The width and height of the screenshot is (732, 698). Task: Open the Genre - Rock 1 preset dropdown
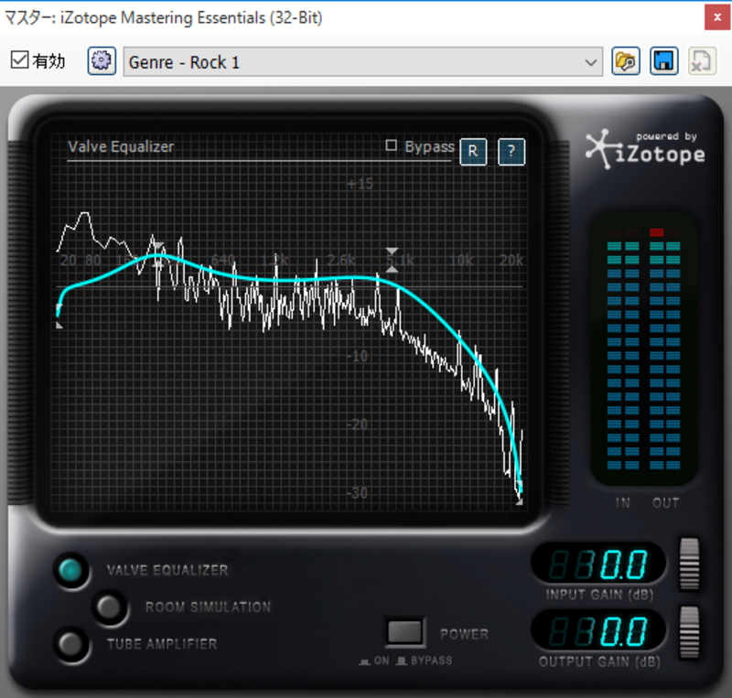click(362, 61)
